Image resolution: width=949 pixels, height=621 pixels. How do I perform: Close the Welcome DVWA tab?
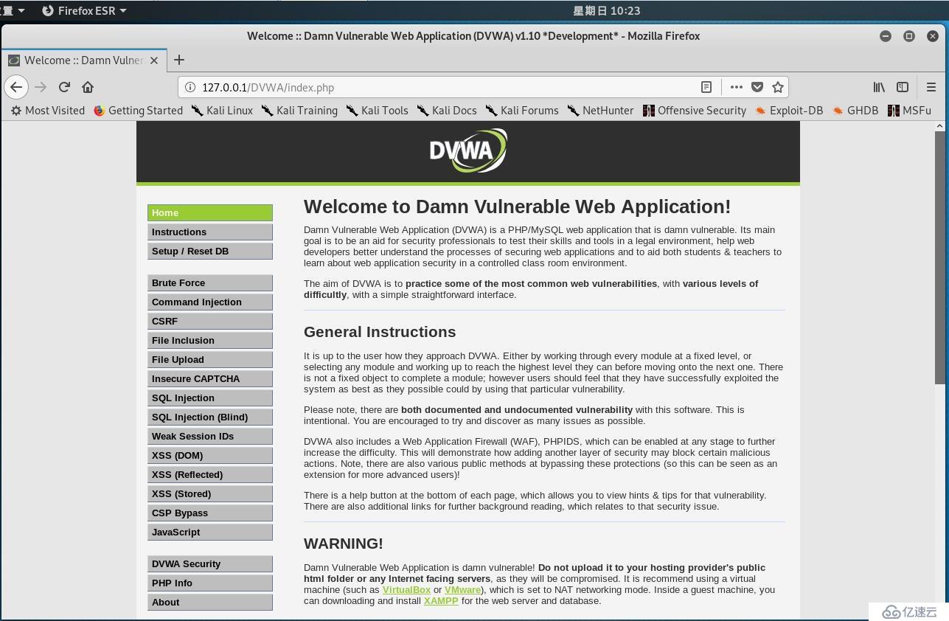point(154,60)
